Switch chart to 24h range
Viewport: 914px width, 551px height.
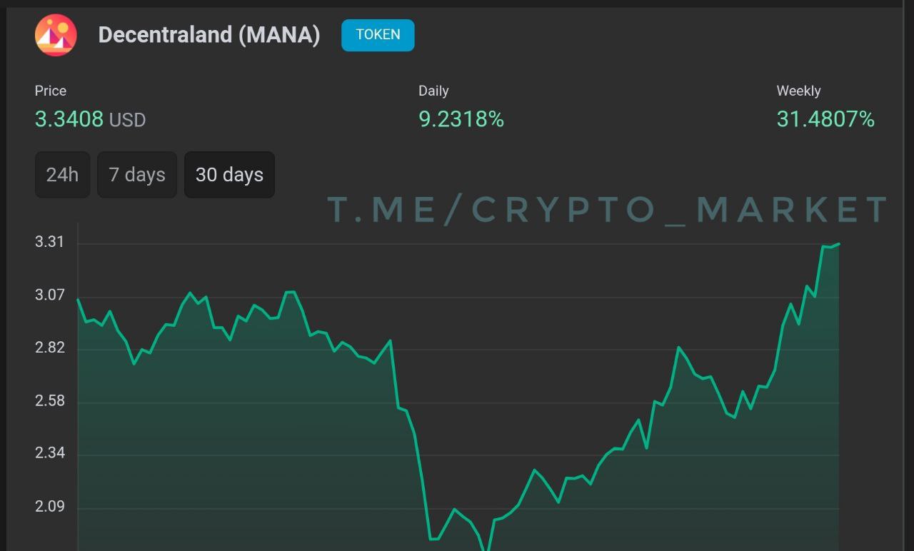(x=62, y=175)
